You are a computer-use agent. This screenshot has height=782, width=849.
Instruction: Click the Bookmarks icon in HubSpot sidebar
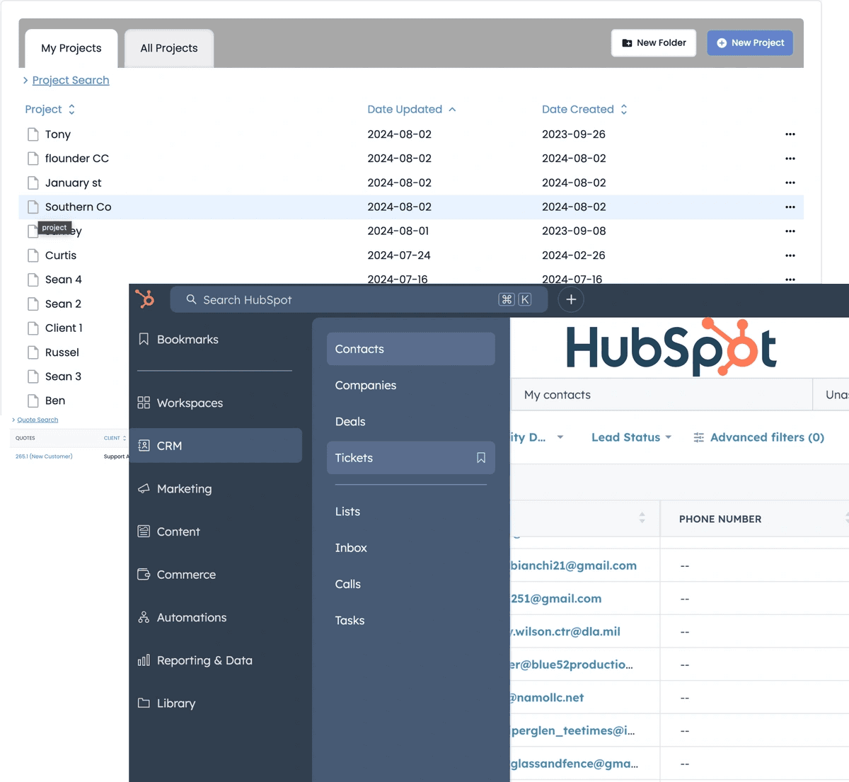tap(144, 339)
